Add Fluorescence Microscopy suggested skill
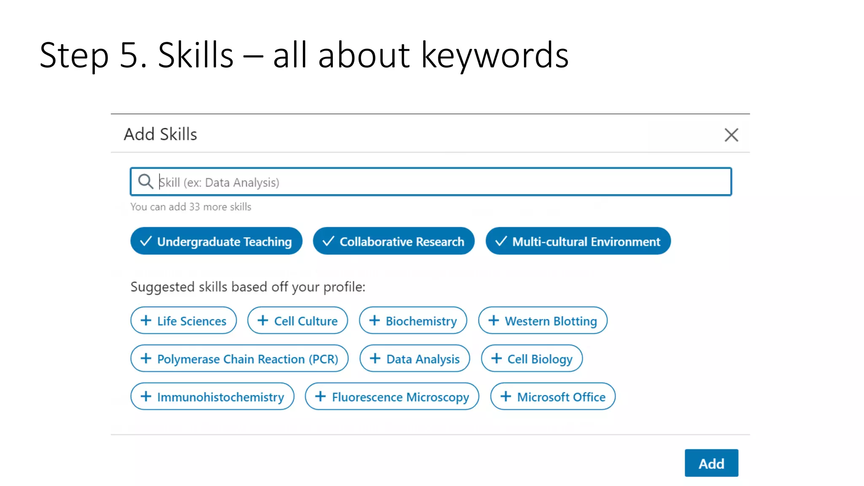This screenshot has width=864, height=486. click(x=392, y=397)
